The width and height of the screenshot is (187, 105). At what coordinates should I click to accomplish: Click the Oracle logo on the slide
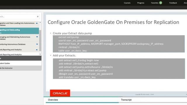[x=60, y=93]
